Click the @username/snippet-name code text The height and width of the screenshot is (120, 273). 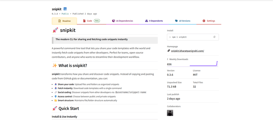tap(131, 92)
